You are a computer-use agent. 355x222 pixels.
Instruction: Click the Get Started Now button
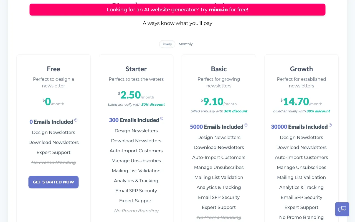point(54,182)
